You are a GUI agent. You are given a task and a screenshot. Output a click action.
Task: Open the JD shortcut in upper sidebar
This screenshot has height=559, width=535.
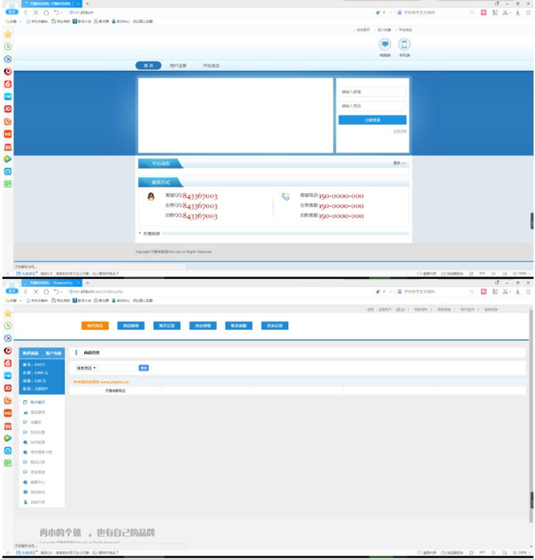[x=8, y=109]
